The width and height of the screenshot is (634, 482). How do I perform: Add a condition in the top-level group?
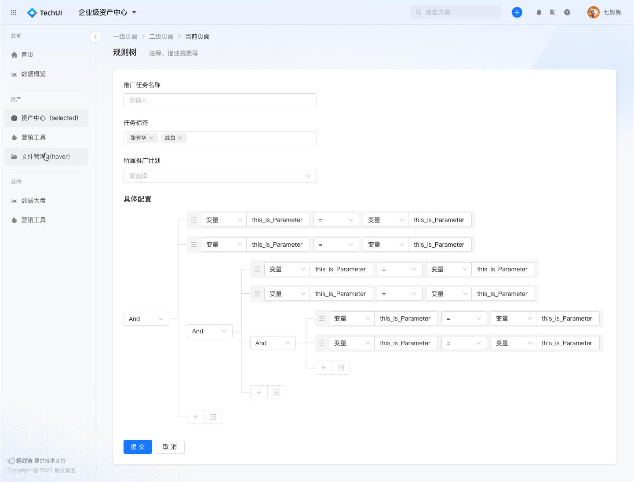(196, 417)
